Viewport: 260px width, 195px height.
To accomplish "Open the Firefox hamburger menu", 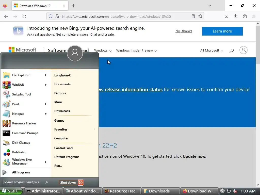I will [x=254, y=16].
